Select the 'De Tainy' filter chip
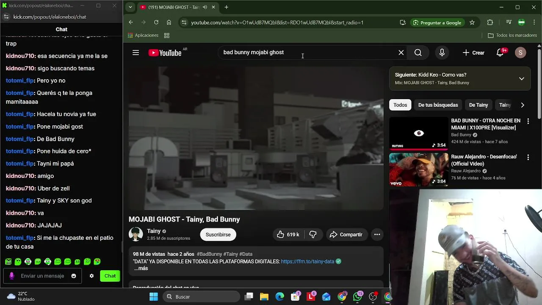Image resolution: width=542 pixels, height=305 pixels. (x=478, y=105)
